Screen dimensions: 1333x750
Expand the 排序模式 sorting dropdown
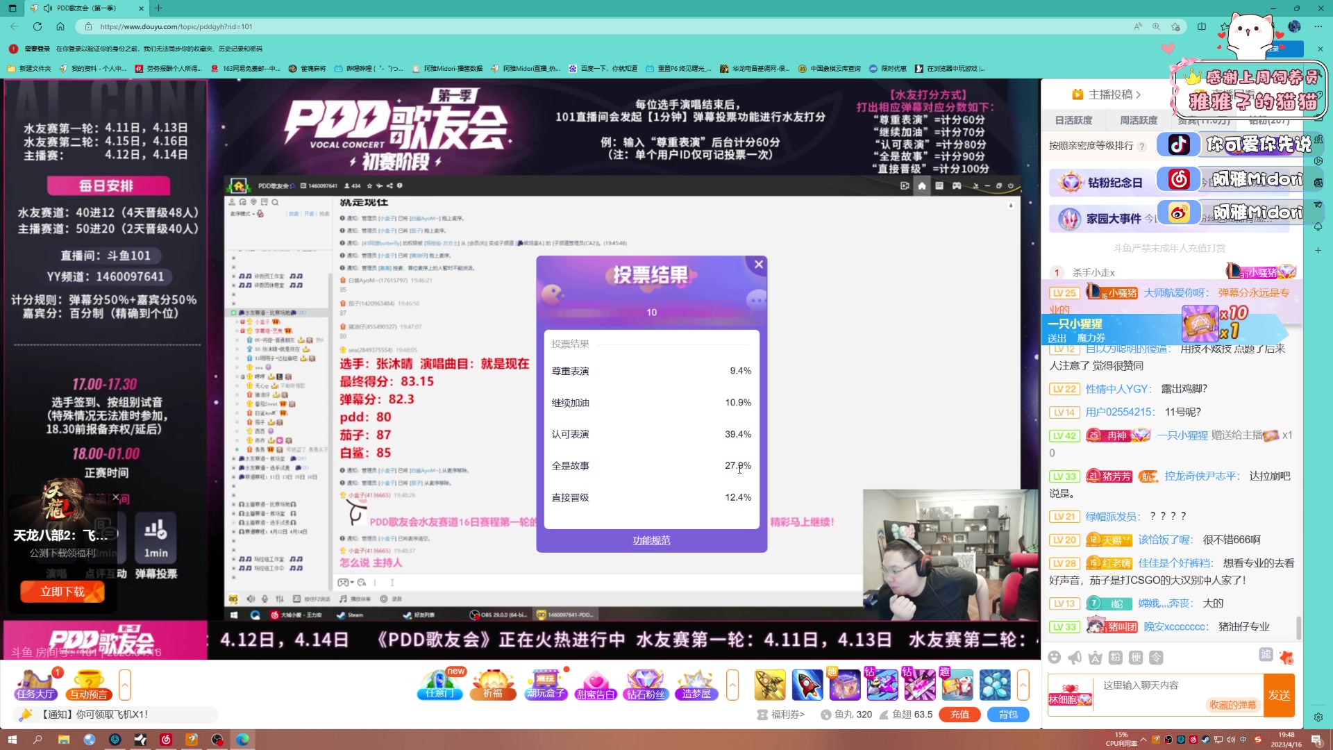pos(242,214)
